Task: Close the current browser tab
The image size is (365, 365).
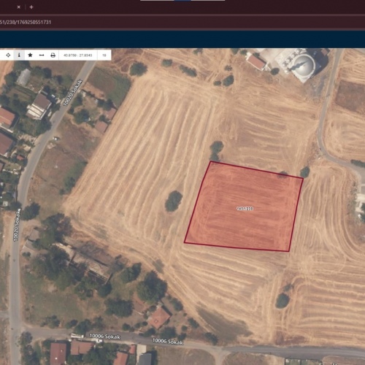Action: point(19,7)
